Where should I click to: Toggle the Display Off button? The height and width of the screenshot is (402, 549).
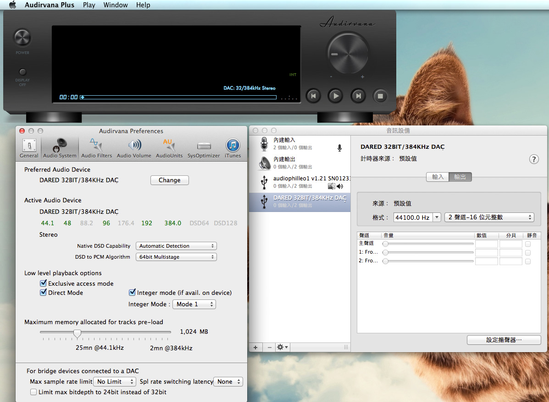click(22, 72)
